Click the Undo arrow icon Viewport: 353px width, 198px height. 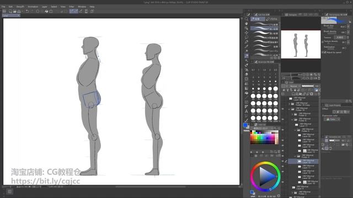tap(27, 11)
